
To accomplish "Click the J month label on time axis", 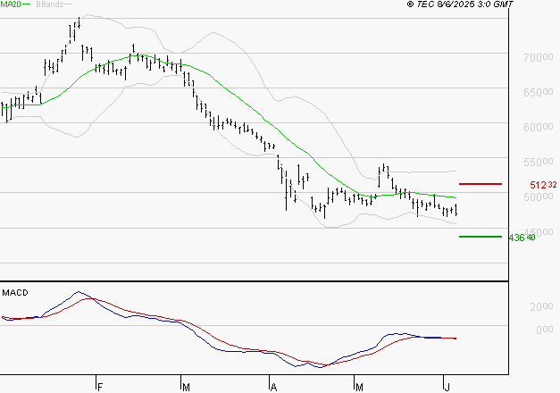I will (x=447, y=388).
